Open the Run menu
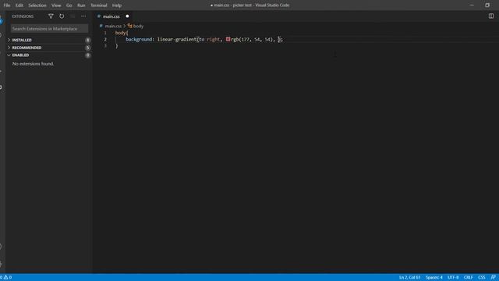The image size is (499, 281). pyautogui.click(x=81, y=5)
